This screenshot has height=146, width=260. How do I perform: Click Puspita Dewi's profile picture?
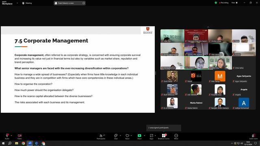(x=220, y=90)
